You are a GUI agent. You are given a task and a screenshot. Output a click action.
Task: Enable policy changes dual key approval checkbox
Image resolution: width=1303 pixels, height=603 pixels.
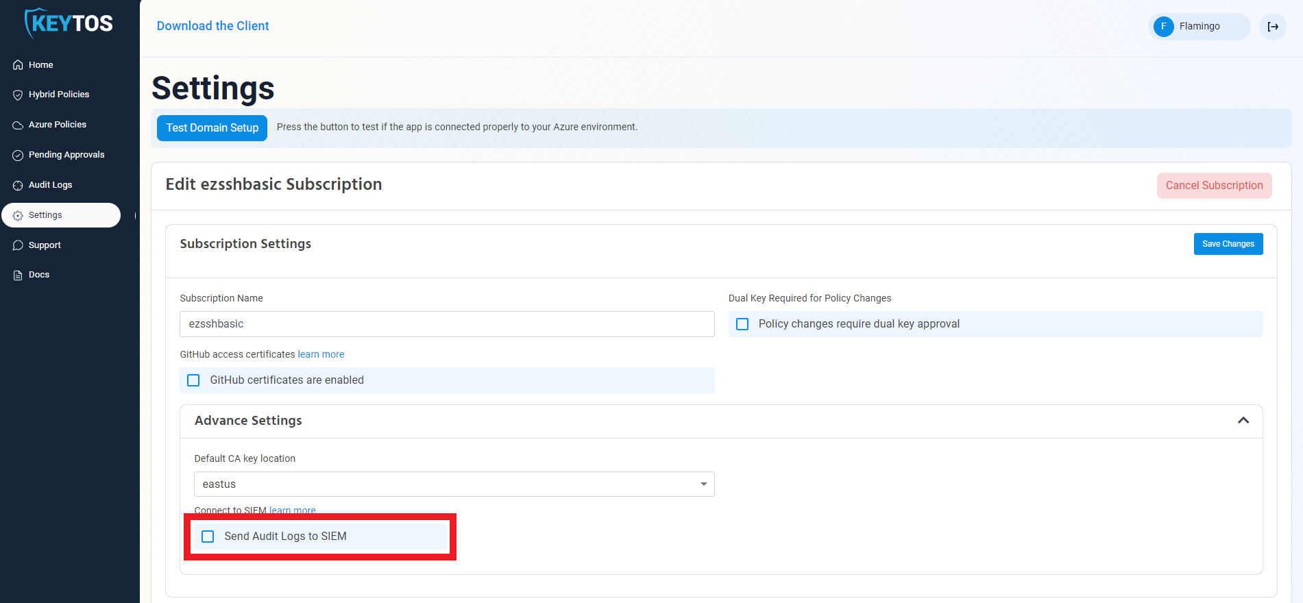pyautogui.click(x=742, y=324)
